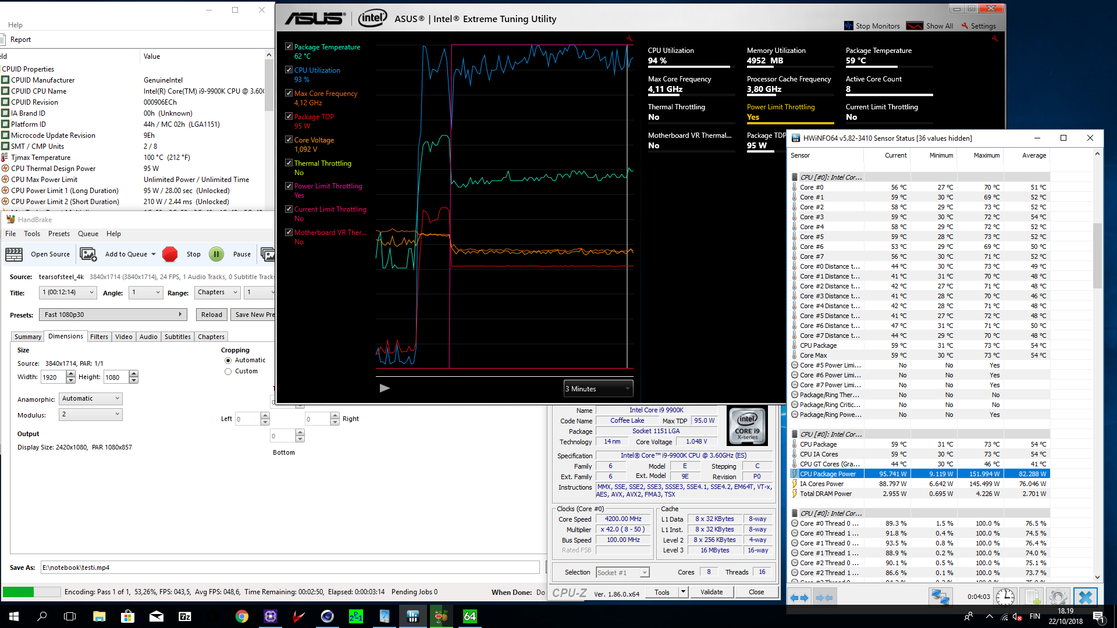Image resolution: width=1117 pixels, height=628 pixels.
Task: Click CPU-Z Close button
Action: tap(756, 592)
